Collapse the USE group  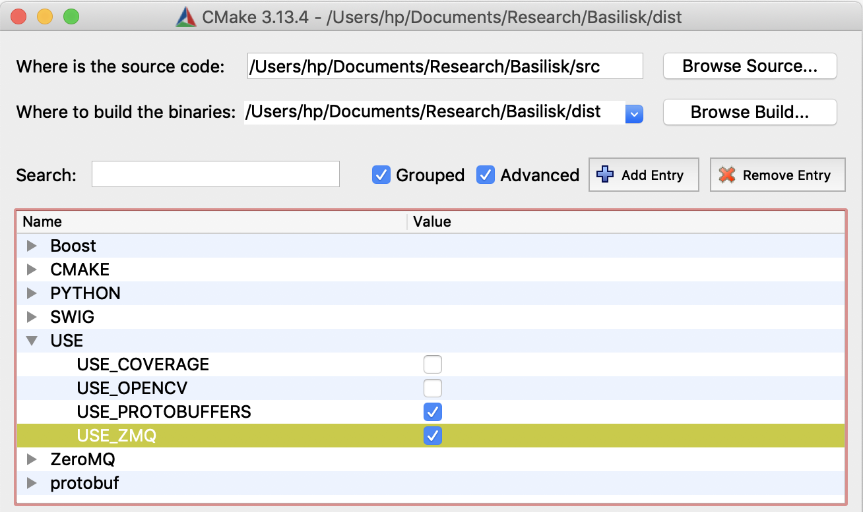click(31, 341)
